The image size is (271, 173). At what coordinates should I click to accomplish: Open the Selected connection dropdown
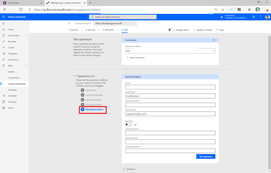point(170,51)
